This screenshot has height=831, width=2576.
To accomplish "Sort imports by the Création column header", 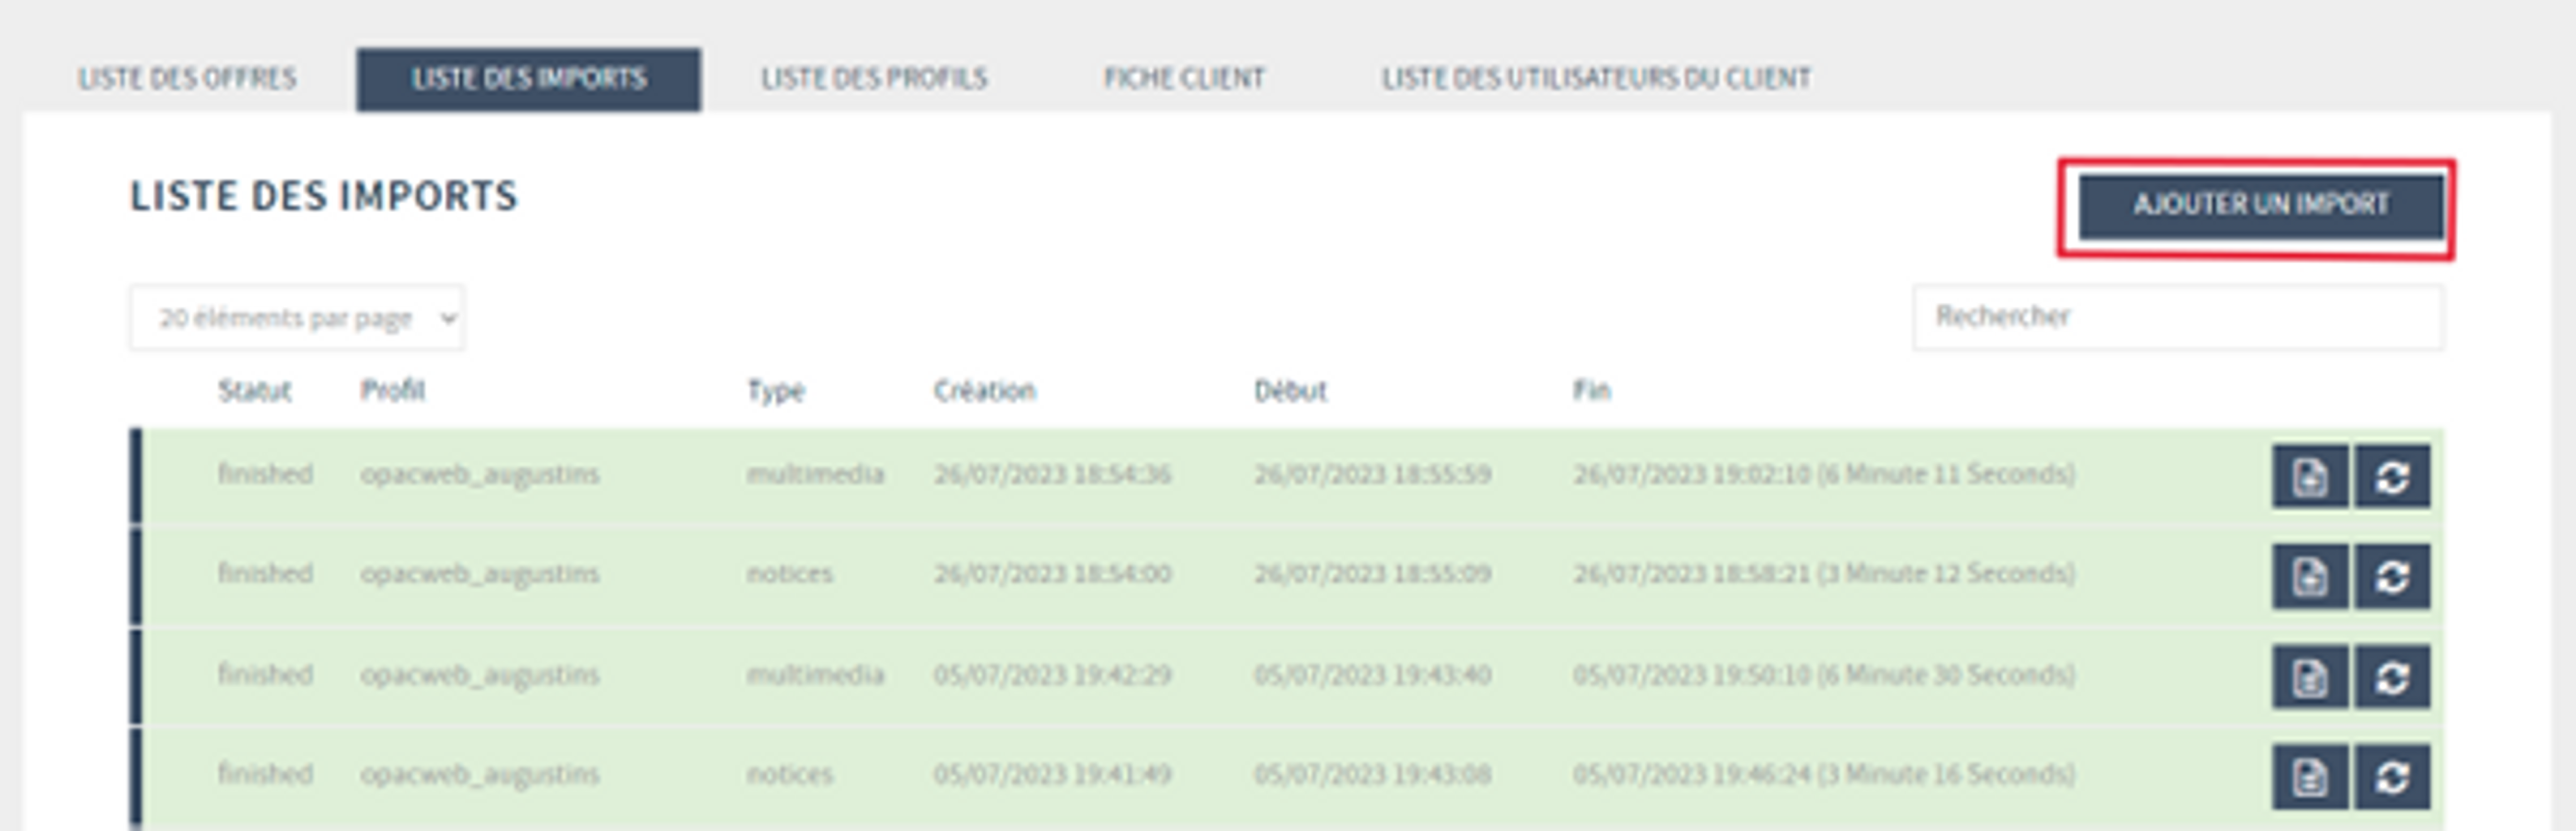I will coord(984,391).
